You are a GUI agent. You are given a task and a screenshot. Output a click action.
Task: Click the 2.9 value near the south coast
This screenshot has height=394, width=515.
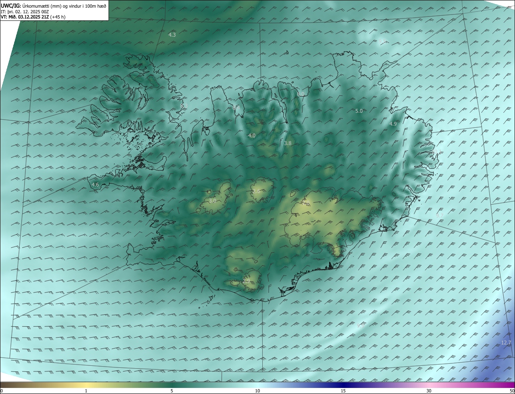coord(246,281)
